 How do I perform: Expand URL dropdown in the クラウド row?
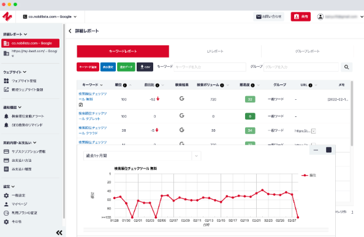coord(313,131)
